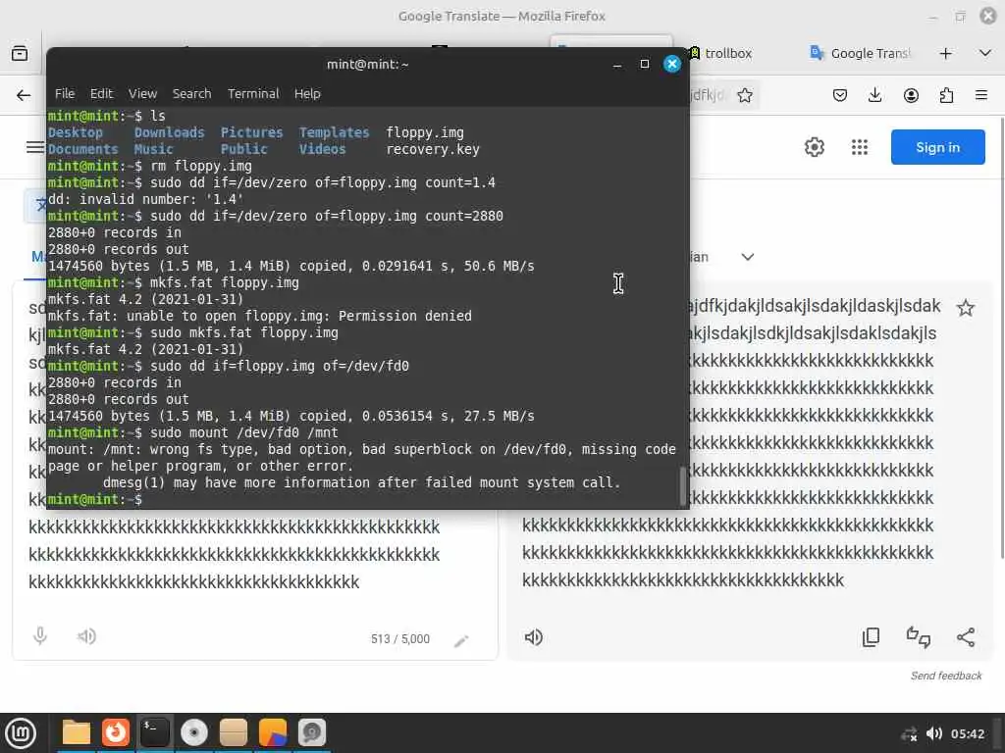Click the terminal prompt on the last line
This screenshot has width=1005, height=753.
(x=95, y=499)
